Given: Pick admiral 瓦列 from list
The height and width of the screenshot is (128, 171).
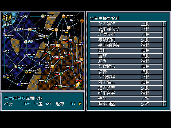Looking at the screenshot, I should (126, 61).
